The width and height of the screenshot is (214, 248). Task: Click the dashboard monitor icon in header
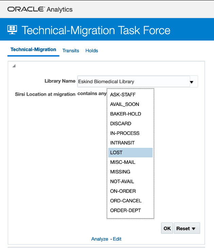13,30
